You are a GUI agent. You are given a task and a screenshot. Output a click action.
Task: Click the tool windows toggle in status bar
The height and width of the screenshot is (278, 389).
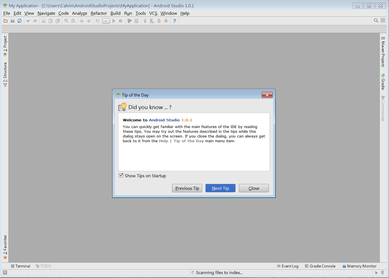[x=5, y=272]
